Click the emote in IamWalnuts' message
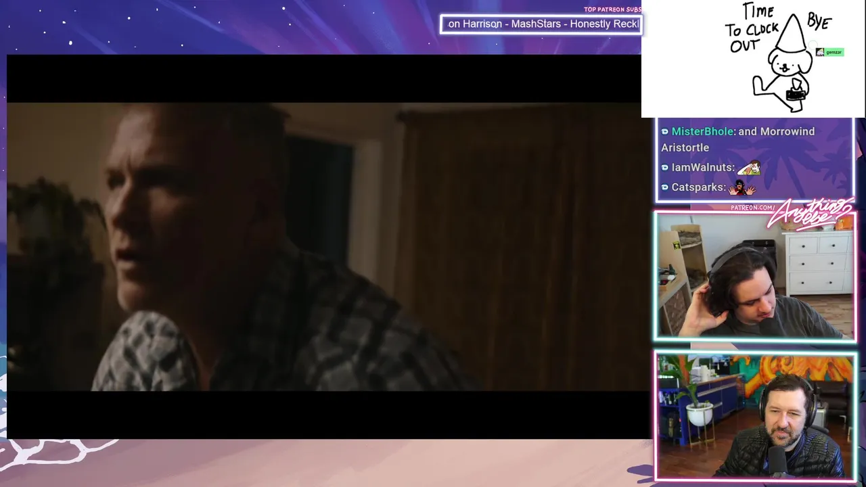 749,167
